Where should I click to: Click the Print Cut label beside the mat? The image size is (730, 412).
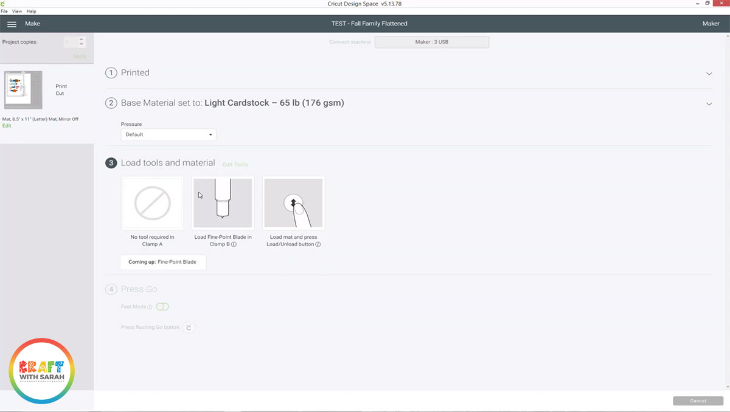tap(61, 90)
